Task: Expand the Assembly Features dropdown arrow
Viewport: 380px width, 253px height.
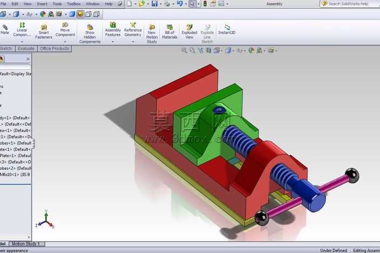Action: coord(113,42)
